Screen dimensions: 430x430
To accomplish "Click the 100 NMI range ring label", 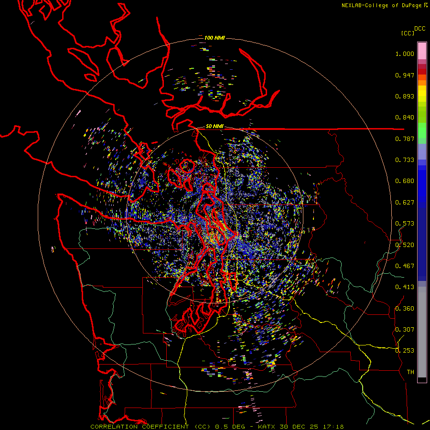I will (x=215, y=38).
